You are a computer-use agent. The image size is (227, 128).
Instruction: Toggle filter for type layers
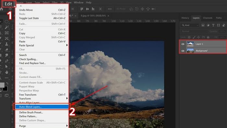213,25
